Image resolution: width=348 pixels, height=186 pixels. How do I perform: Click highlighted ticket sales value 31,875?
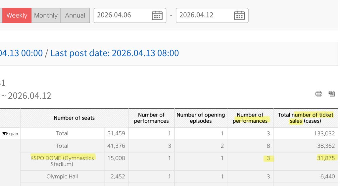[326, 158]
